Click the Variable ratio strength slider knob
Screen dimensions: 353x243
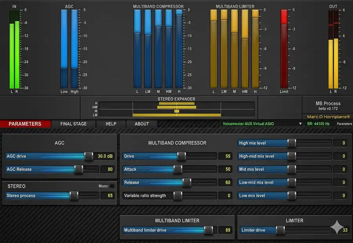178,195
